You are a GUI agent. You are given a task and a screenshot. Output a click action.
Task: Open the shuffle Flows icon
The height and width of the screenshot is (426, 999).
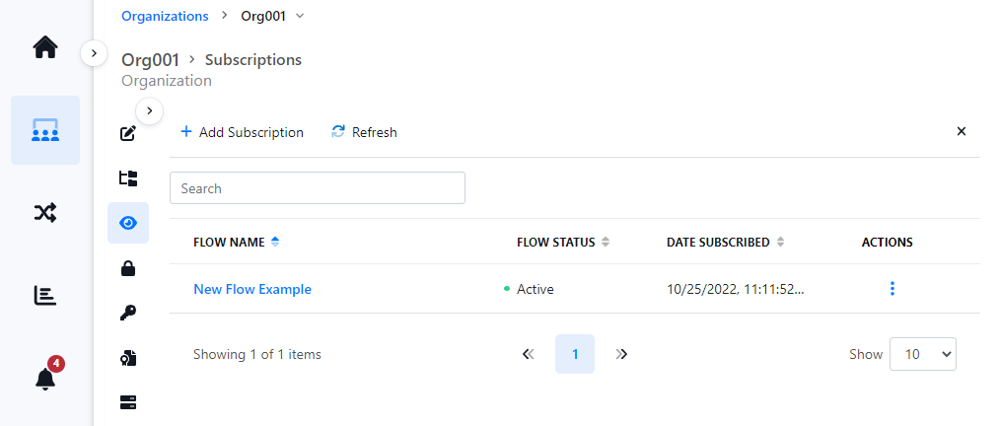(45, 212)
